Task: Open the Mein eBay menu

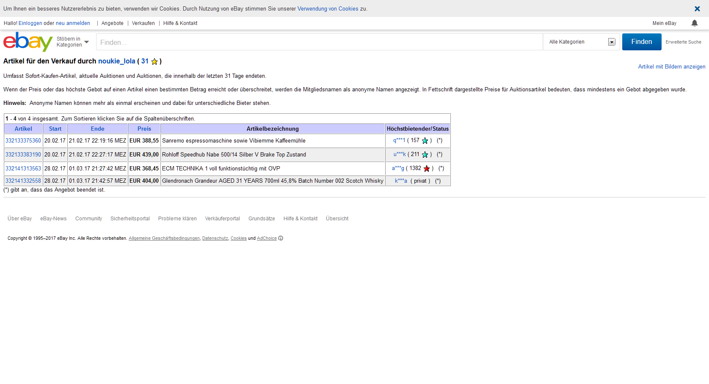Action: 665,23
